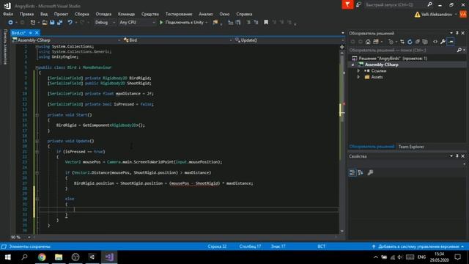Click the split editor plus icon
The width and height of the screenshot is (469, 264).
click(x=342, y=47)
